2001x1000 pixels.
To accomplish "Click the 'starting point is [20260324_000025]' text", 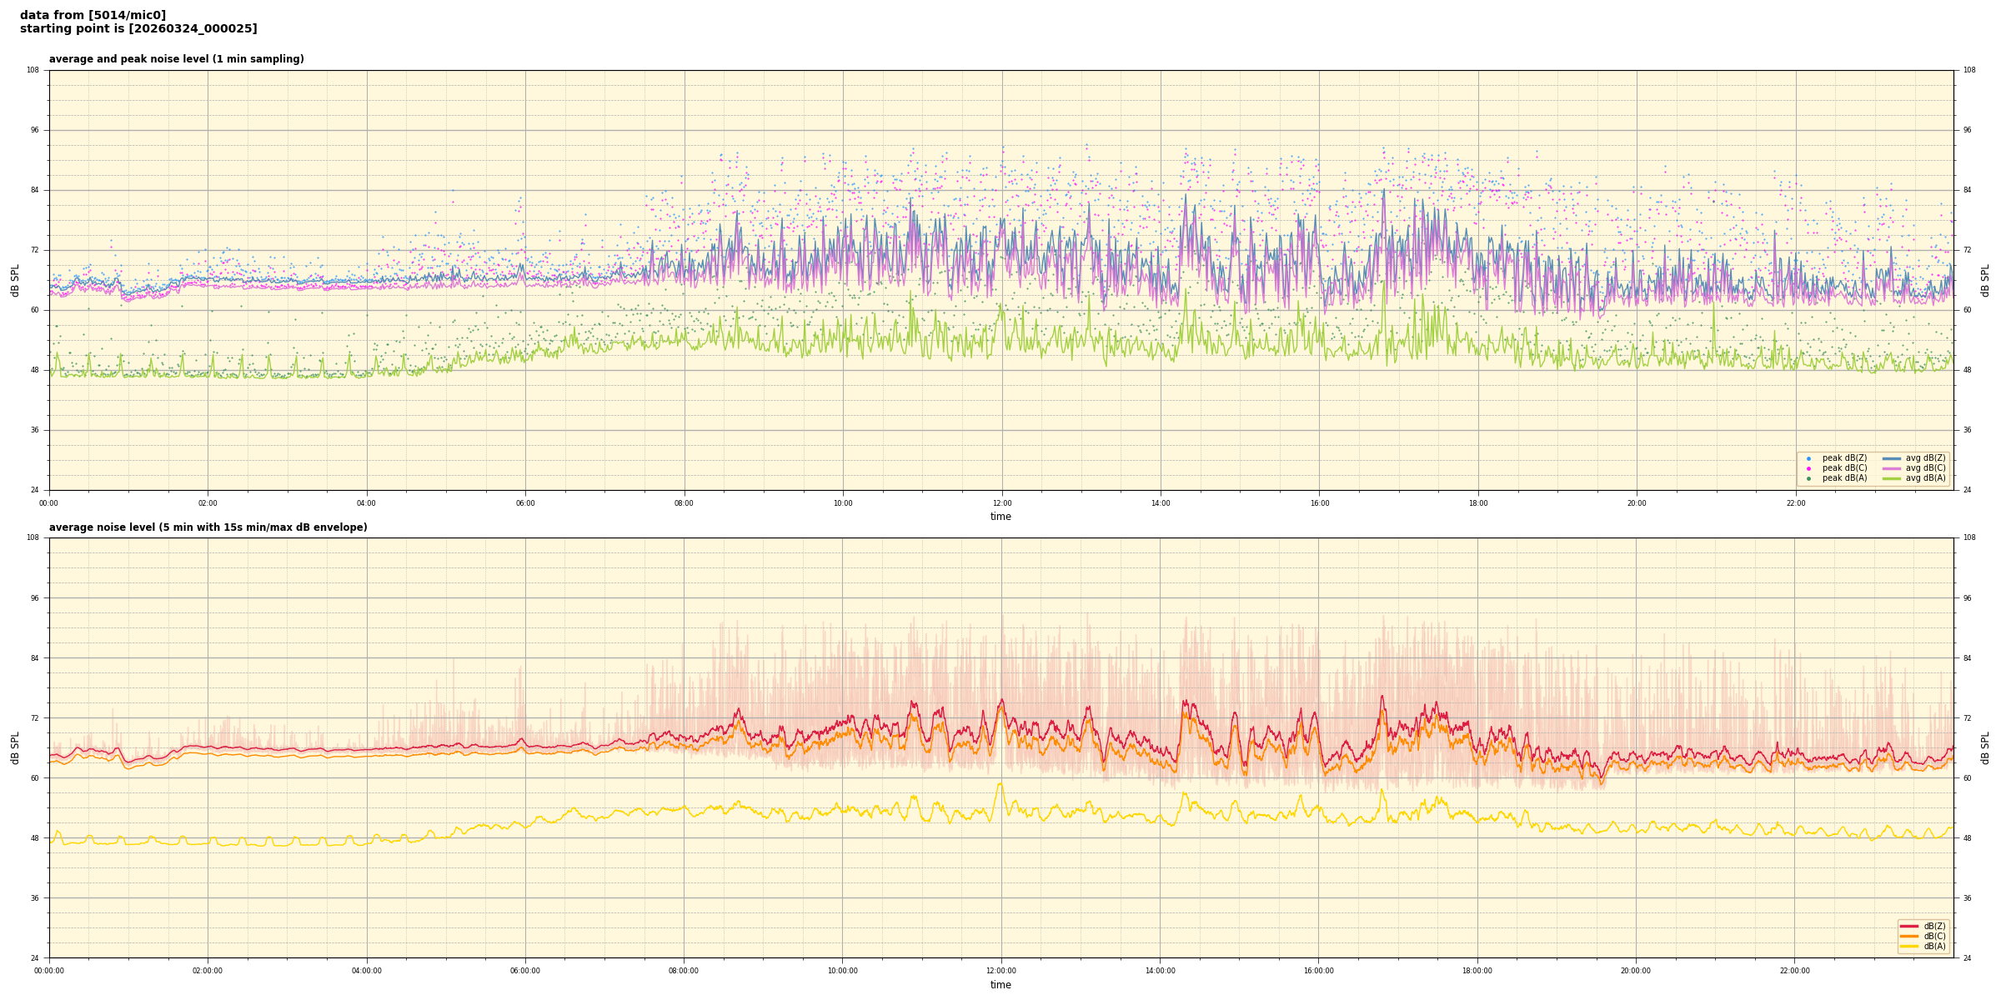I will [x=138, y=29].
